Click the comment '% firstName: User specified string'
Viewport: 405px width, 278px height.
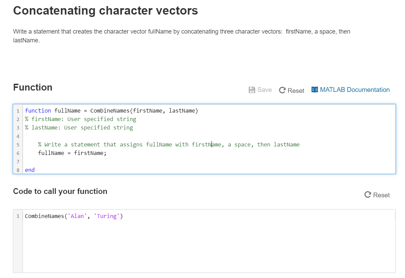[x=81, y=119]
